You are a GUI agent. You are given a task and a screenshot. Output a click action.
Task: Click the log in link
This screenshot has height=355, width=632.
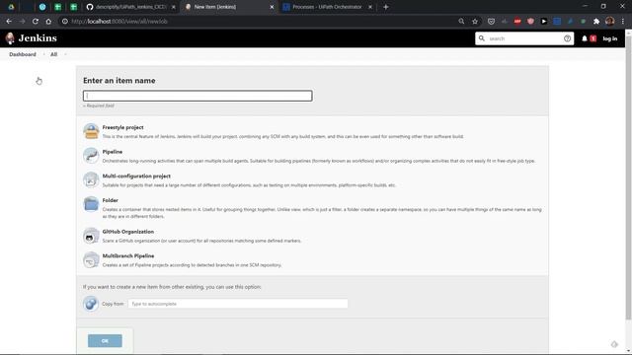coord(610,38)
